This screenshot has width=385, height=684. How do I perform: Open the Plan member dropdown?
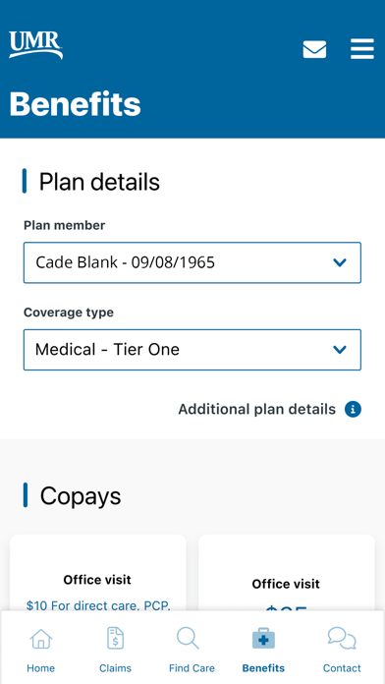click(x=192, y=262)
